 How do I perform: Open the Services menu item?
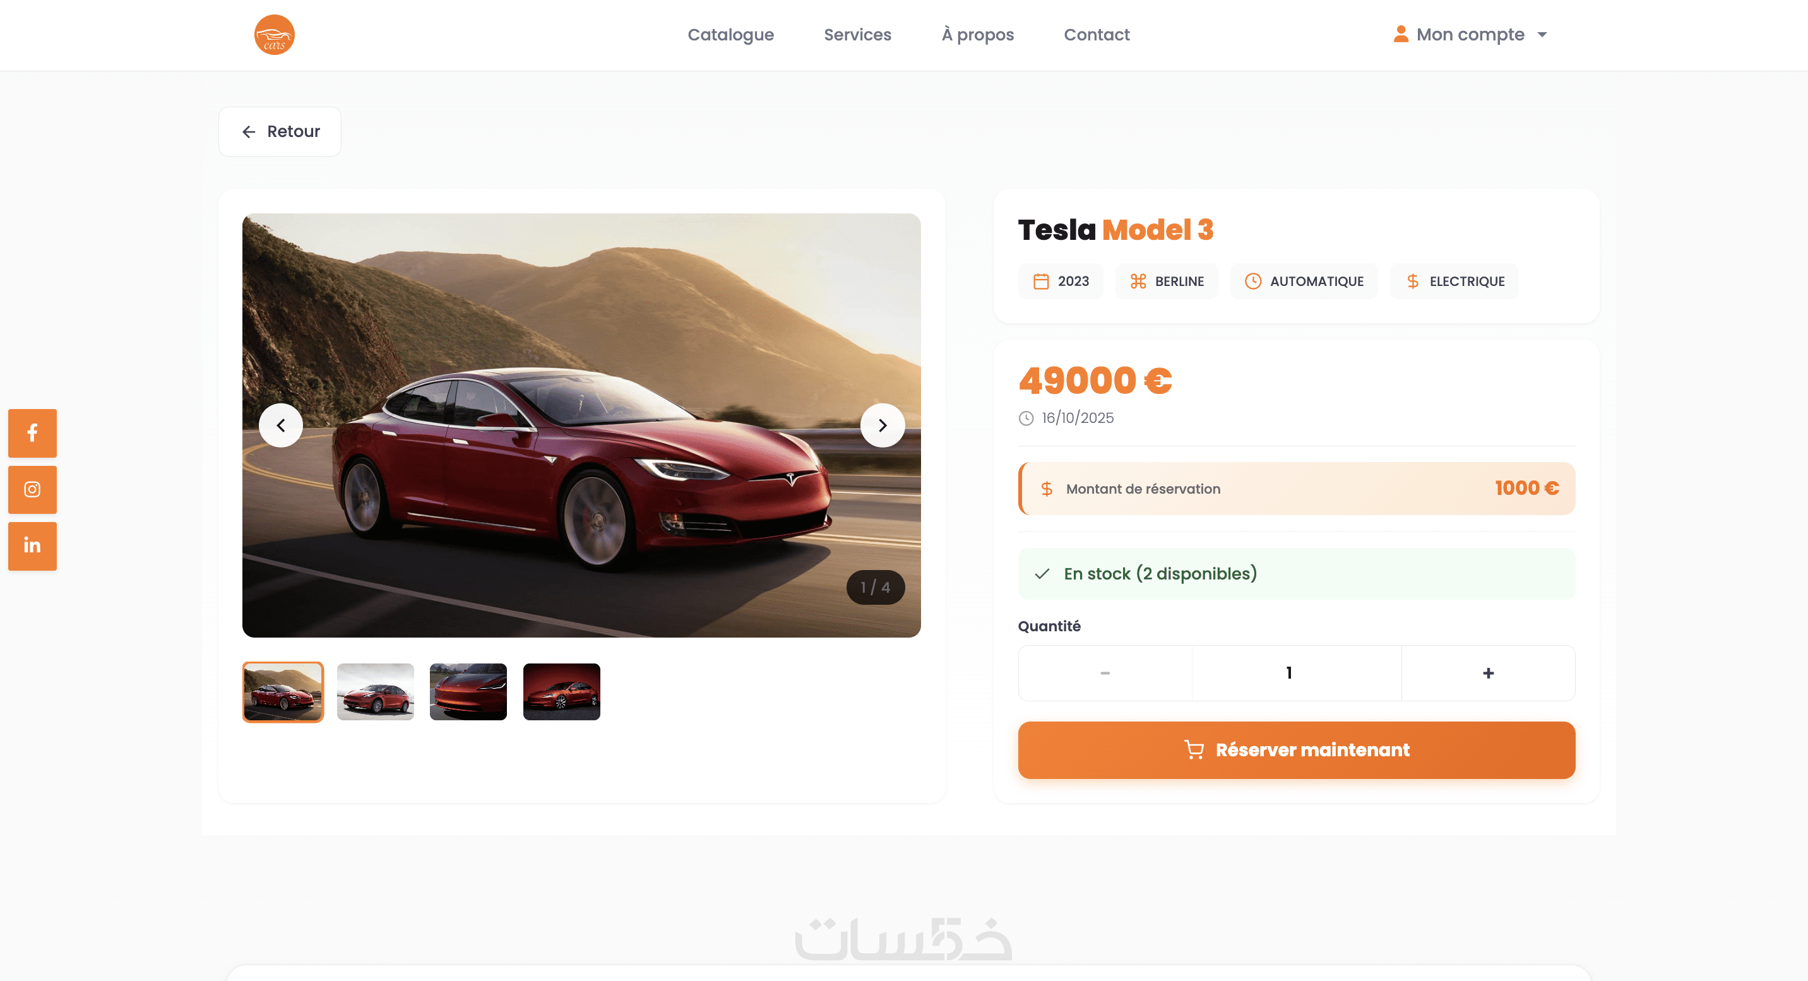click(x=857, y=34)
